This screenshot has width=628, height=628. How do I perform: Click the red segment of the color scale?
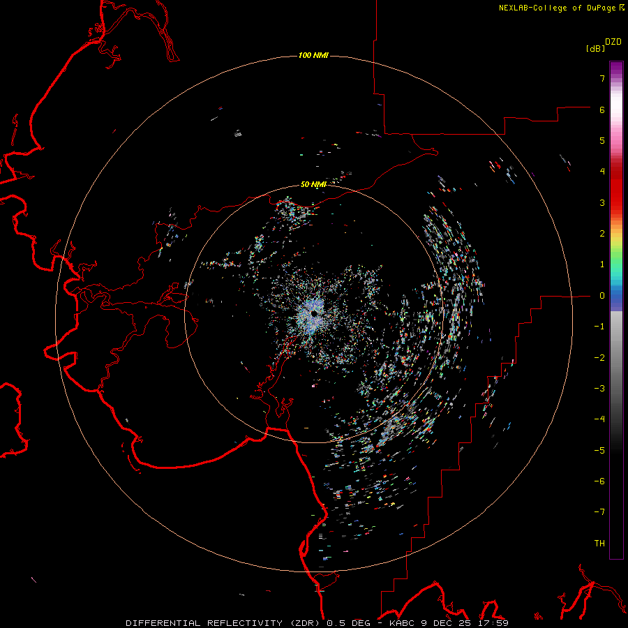(616, 188)
